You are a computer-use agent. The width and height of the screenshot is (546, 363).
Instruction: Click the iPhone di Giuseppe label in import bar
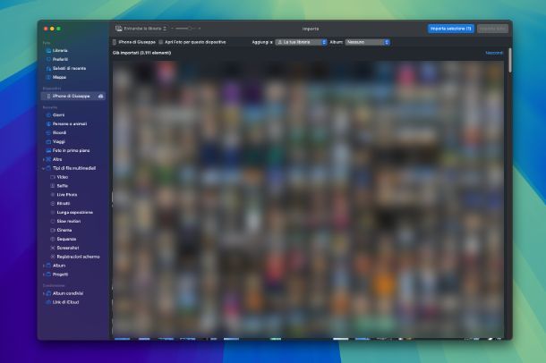[x=137, y=42]
